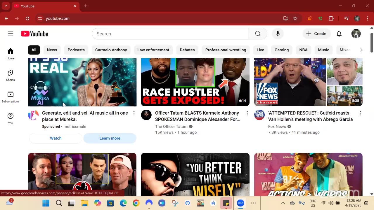
Task: Open Subscriptions in the sidebar
Action: (11, 97)
